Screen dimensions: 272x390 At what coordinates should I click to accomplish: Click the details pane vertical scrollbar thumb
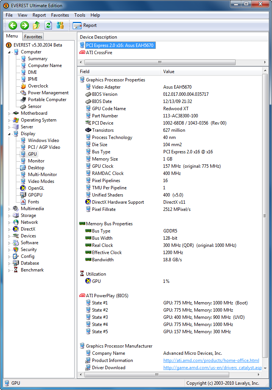coord(265,216)
